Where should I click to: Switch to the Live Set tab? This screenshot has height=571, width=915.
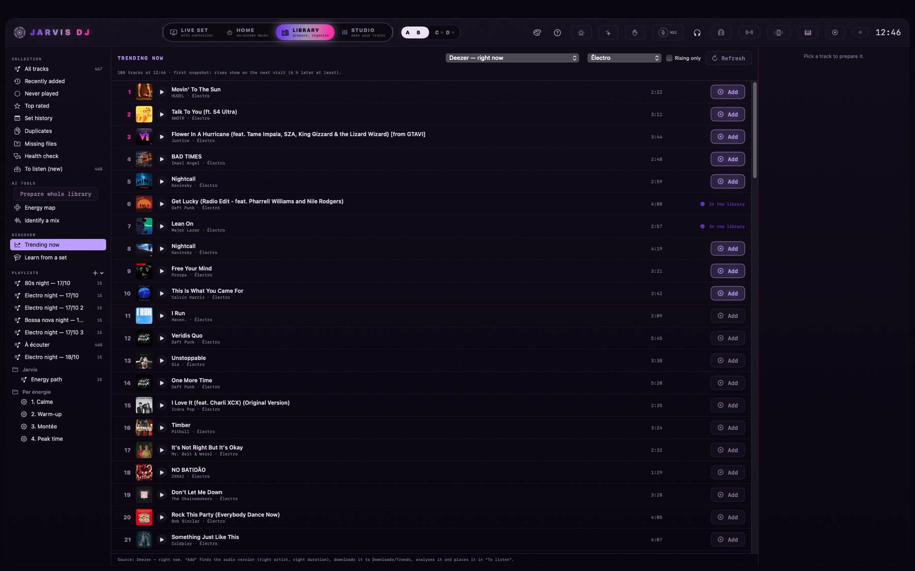pos(192,32)
